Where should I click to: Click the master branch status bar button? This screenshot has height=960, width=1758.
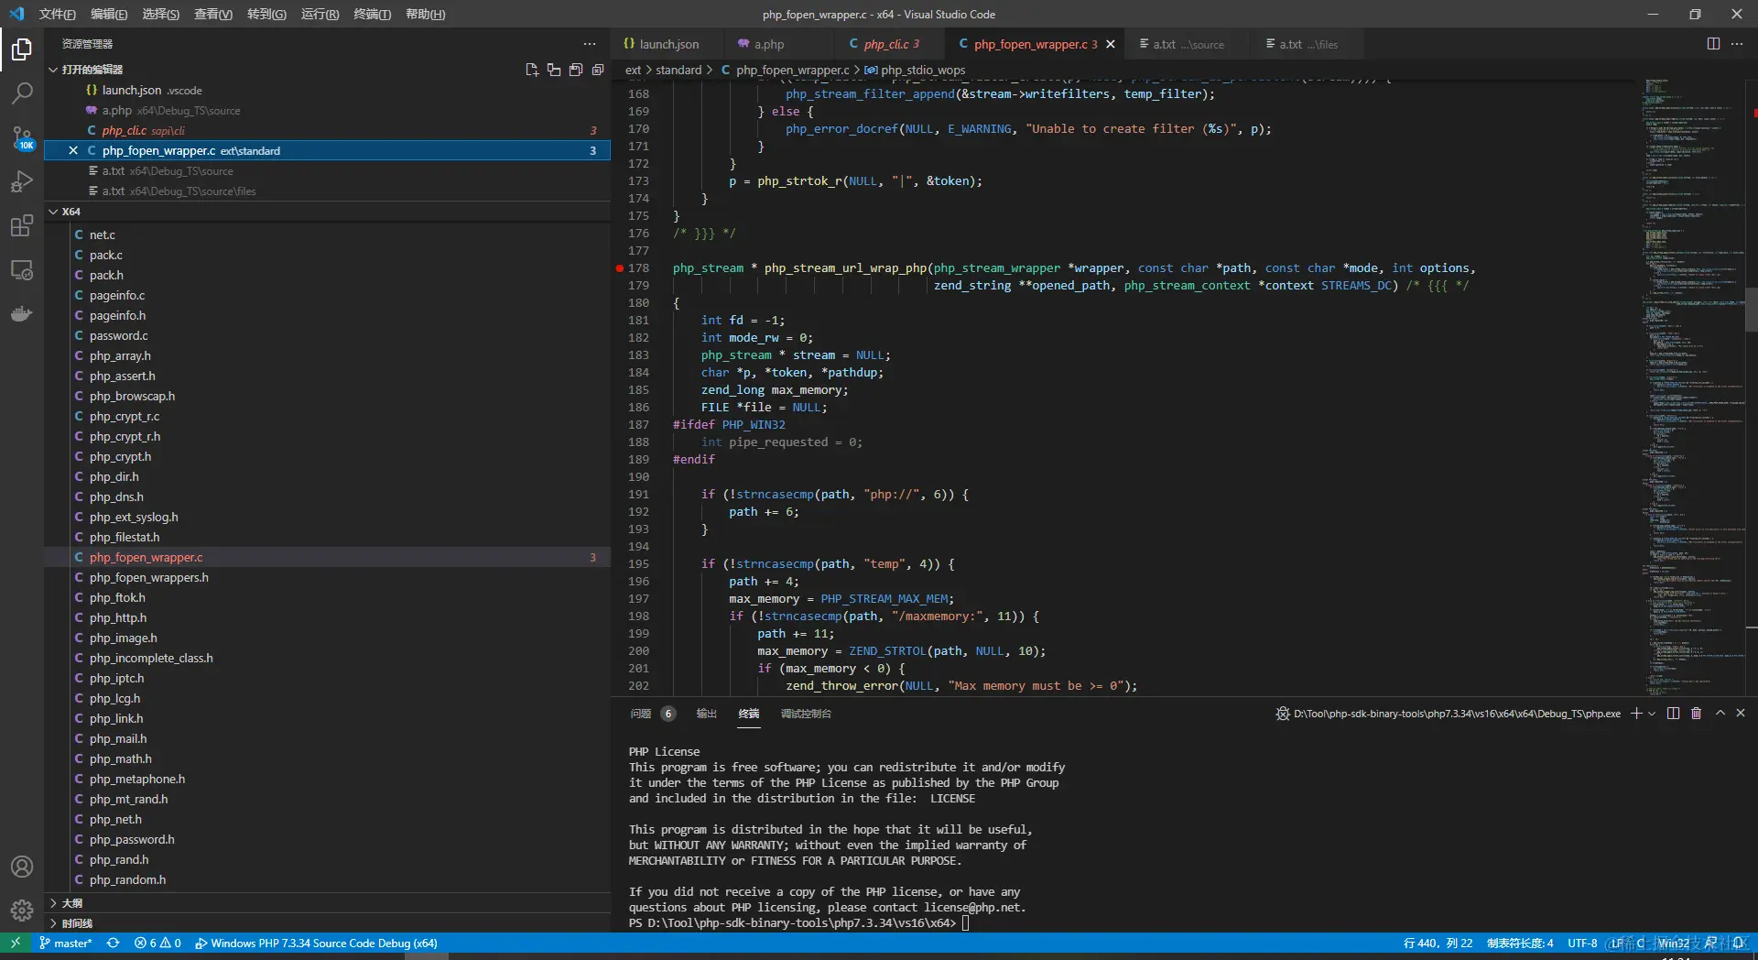[x=66, y=943]
